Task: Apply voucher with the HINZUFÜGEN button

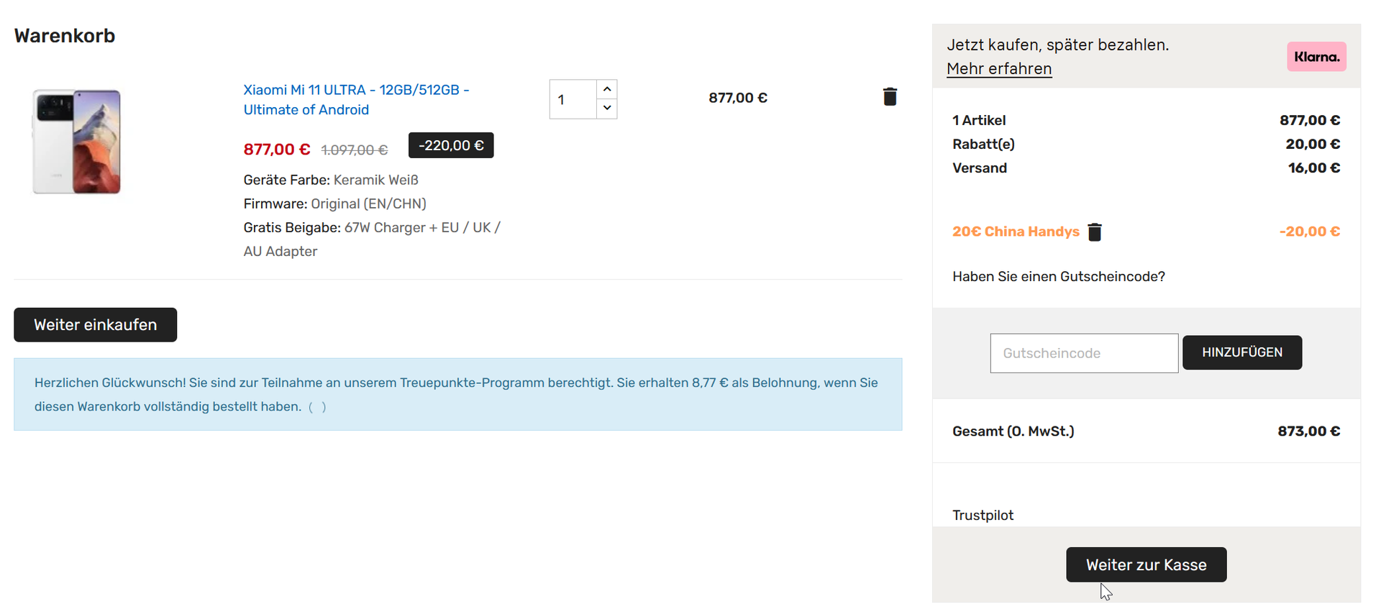Action: 1242,352
